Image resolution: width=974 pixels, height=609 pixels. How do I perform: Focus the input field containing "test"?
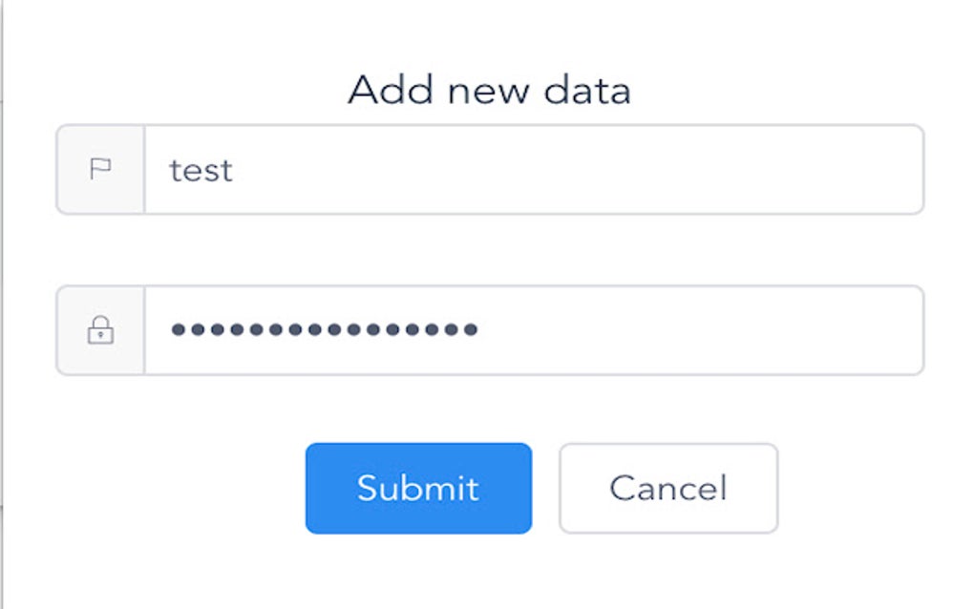533,170
